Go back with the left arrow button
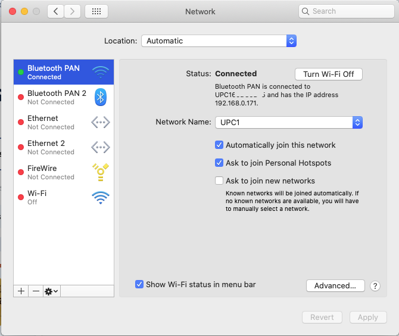The width and height of the screenshot is (399, 336). pyautogui.click(x=56, y=11)
